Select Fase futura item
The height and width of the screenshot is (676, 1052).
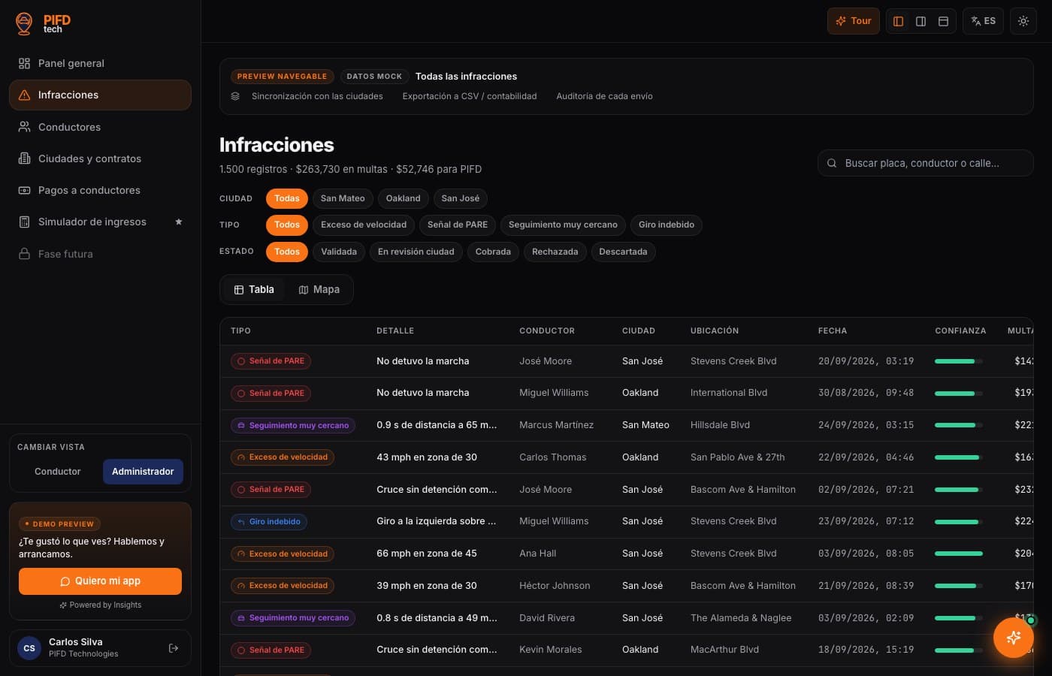pos(100,254)
